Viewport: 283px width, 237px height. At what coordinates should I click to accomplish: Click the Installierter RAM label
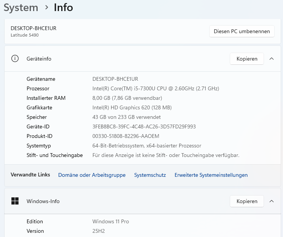click(x=46, y=98)
